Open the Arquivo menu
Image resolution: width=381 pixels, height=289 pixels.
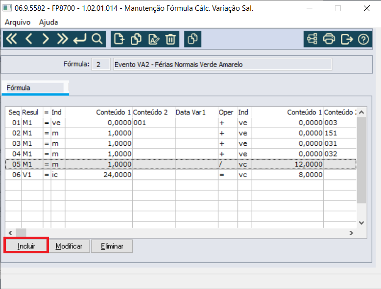[x=18, y=22]
